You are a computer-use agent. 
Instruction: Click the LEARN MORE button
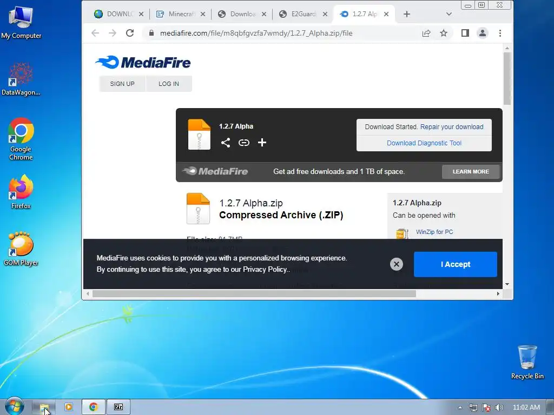[471, 171]
